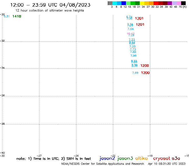Click the '7.25' wave height value
This screenshot has height=166, width=189.
[x=132, y=46]
